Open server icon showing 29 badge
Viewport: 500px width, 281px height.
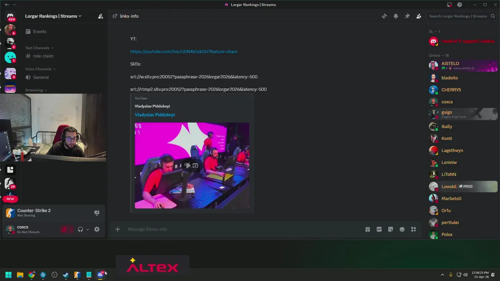tap(10, 183)
